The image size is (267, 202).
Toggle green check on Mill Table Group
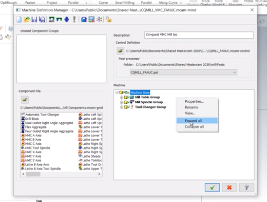pyautogui.click(x=129, y=97)
